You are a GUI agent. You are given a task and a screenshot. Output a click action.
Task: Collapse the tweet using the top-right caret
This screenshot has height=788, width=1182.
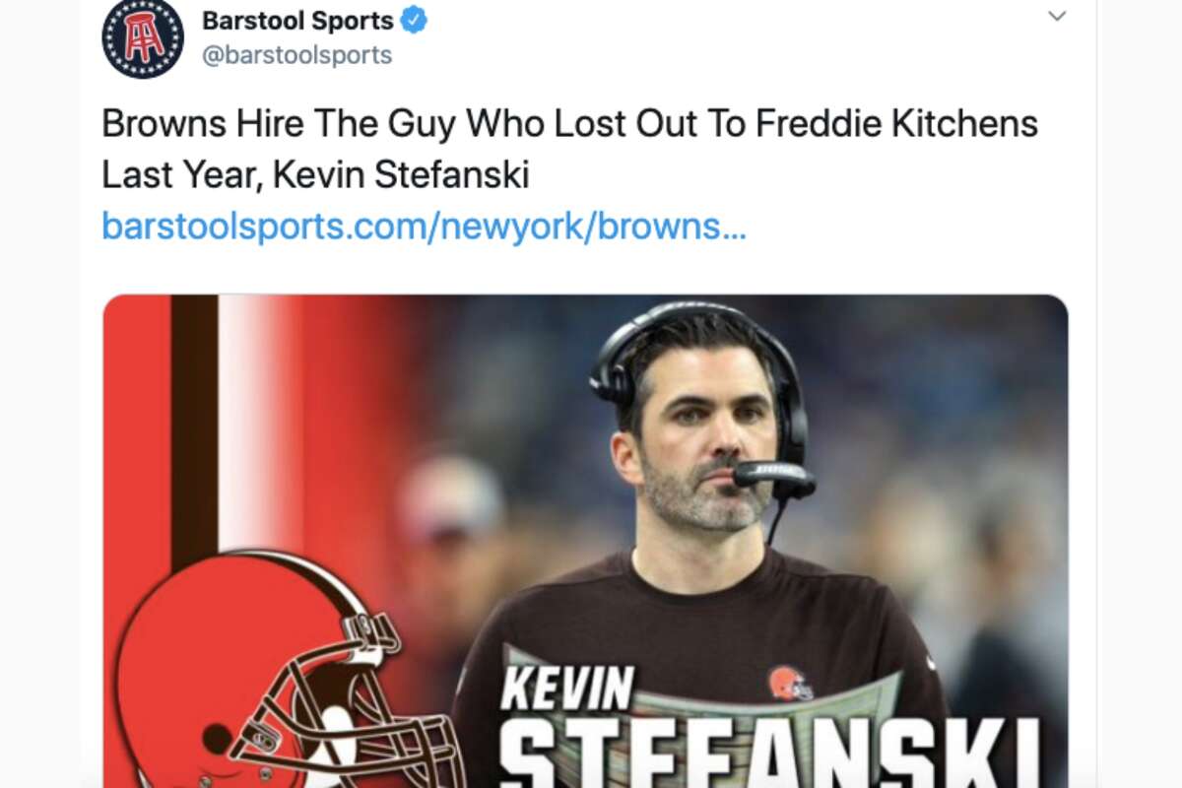coord(1059,15)
